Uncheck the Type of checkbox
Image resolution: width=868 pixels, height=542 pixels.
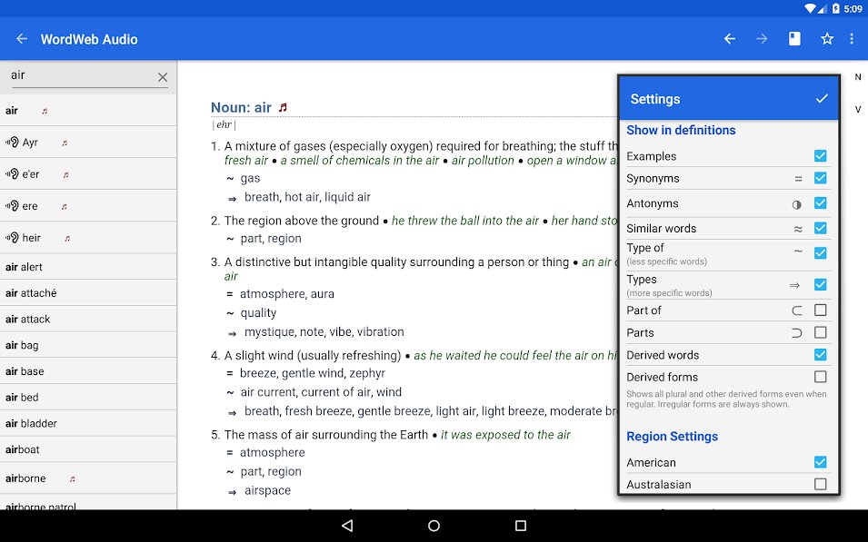point(821,252)
